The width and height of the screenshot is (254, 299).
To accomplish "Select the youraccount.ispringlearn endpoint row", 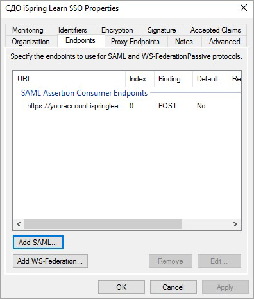I will (127, 106).
